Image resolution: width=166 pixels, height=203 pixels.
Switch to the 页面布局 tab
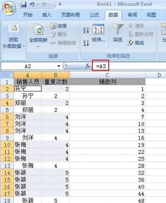tap(71, 15)
